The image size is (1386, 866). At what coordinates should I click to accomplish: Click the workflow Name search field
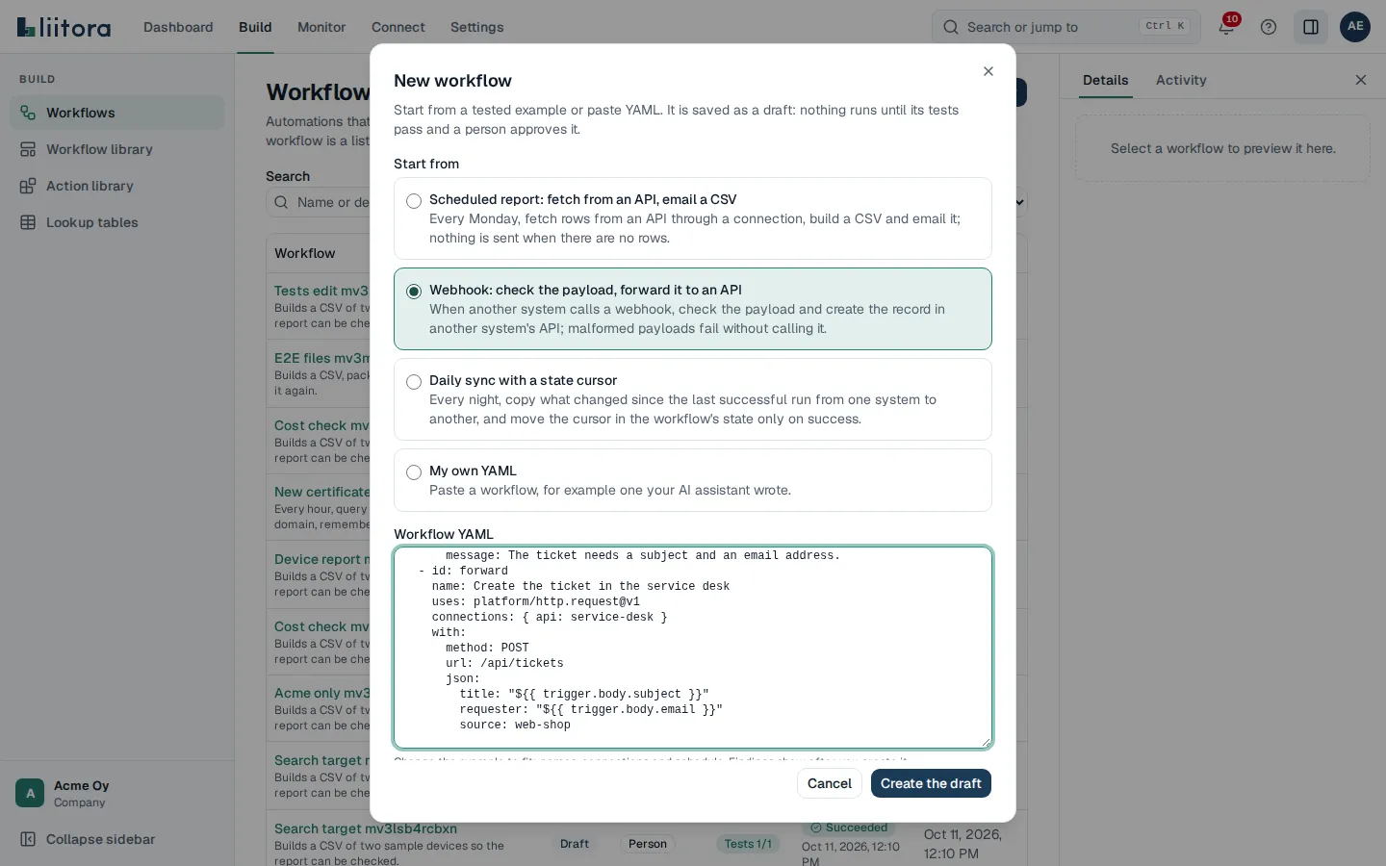(319, 202)
